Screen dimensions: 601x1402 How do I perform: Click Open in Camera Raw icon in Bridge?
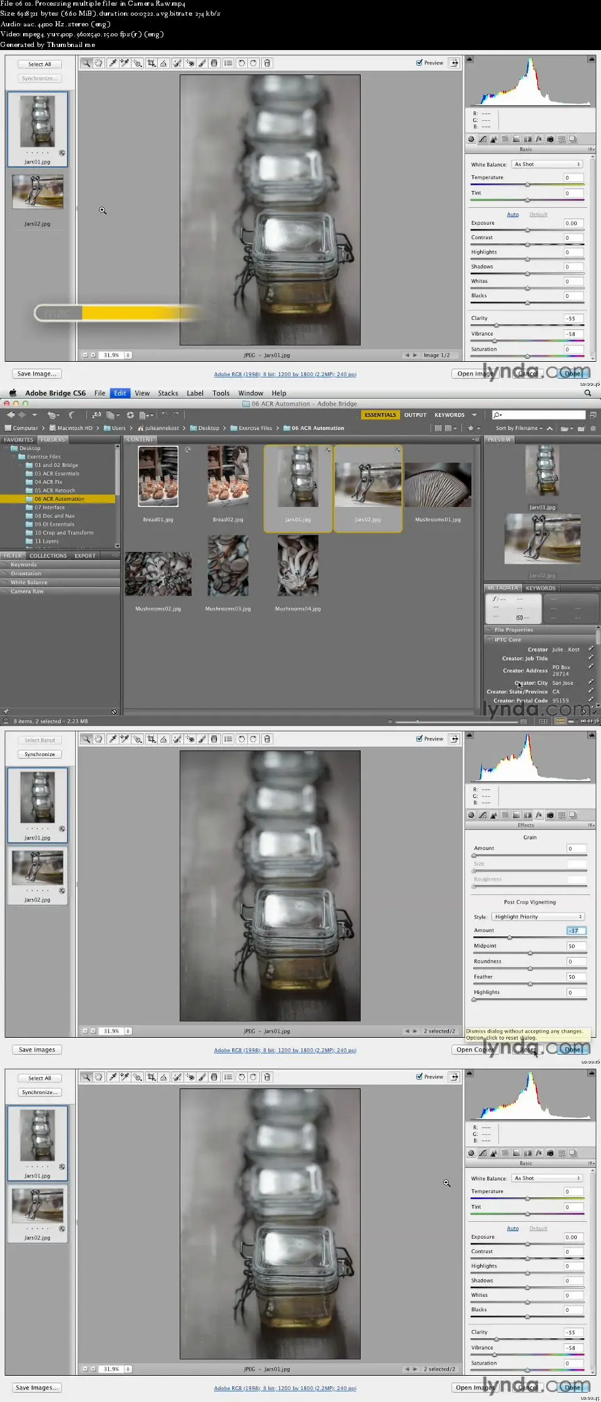coord(130,415)
